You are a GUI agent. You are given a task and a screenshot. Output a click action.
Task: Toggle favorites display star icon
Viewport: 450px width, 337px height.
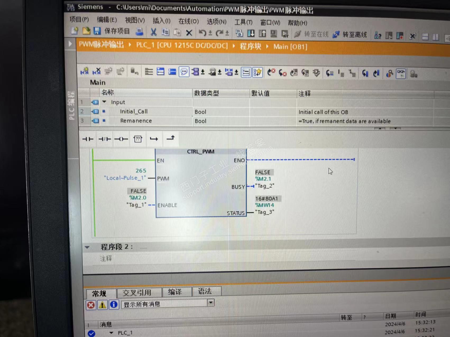coord(258,72)
